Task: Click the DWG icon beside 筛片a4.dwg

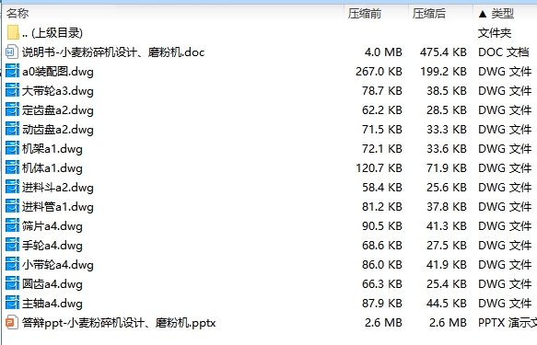Action: pos(12,225)
